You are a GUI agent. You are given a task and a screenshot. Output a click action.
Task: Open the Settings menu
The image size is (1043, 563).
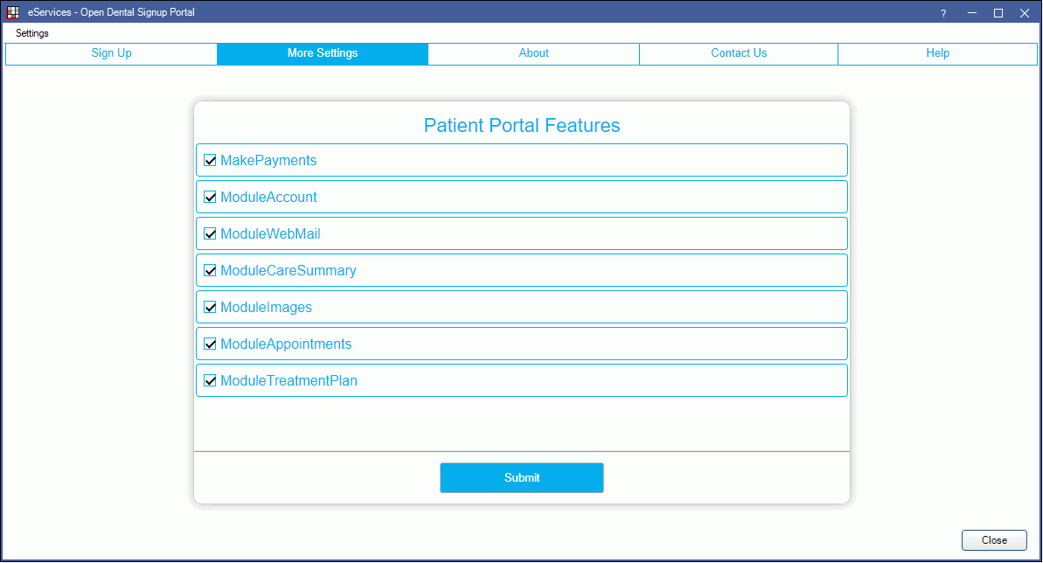[x=32, y=33]
